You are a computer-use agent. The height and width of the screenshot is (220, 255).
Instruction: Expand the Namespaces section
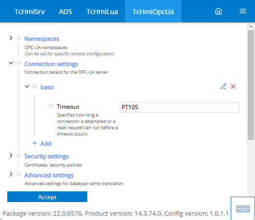(11, 38)
